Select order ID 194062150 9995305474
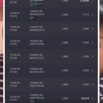 [x=37, y=13]
